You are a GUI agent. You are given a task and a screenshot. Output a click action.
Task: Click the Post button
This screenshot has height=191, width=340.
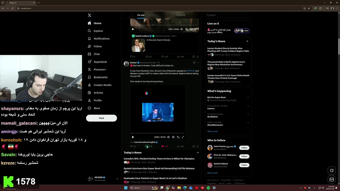coord(101,118)
